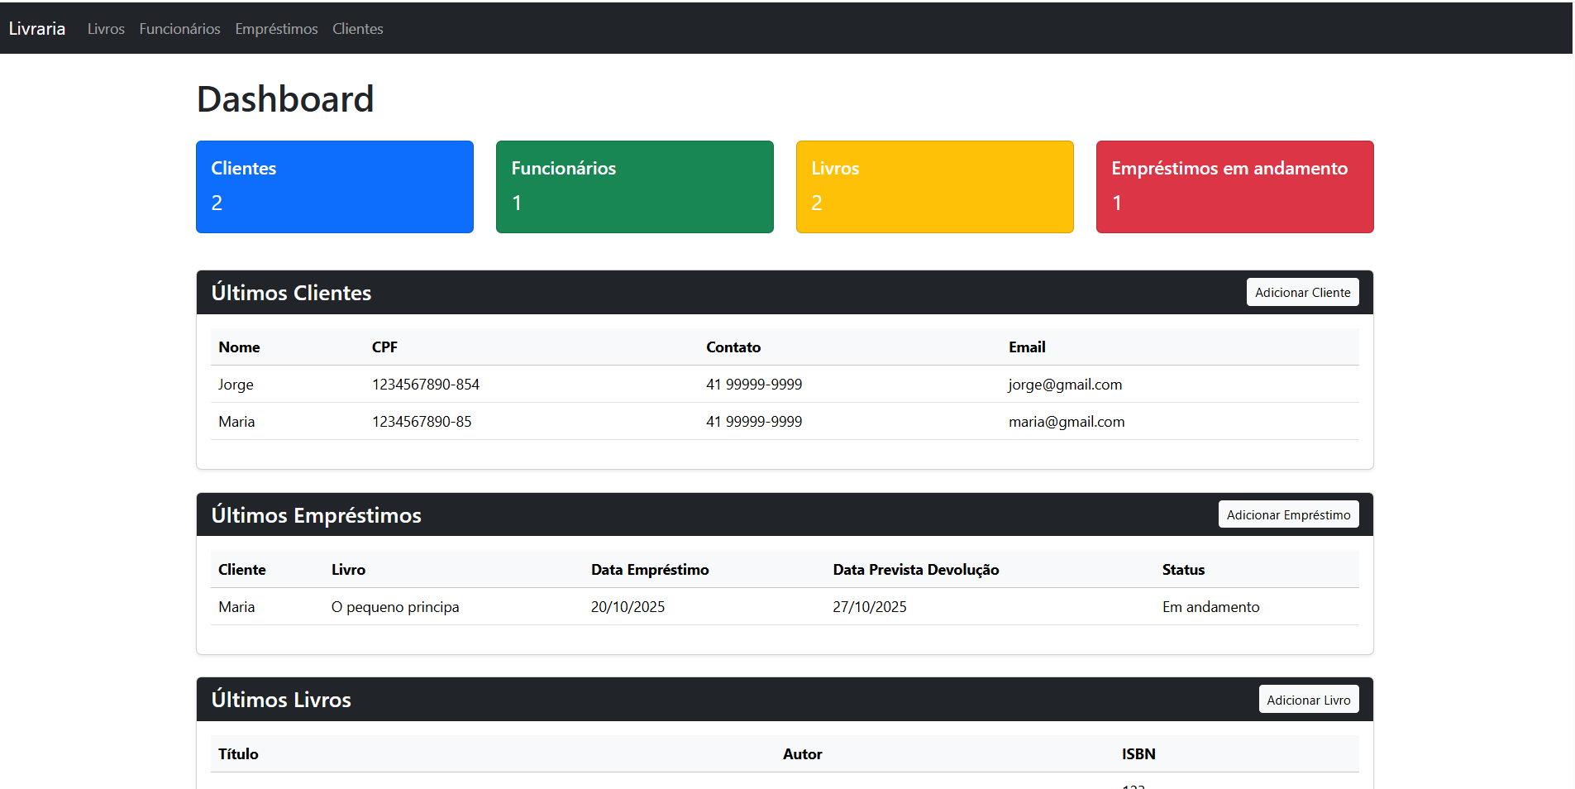Click the Adicionar Empréstimo button
Screen dimensions: 1575x789
pyautogui.click(x=1287, y=514)
